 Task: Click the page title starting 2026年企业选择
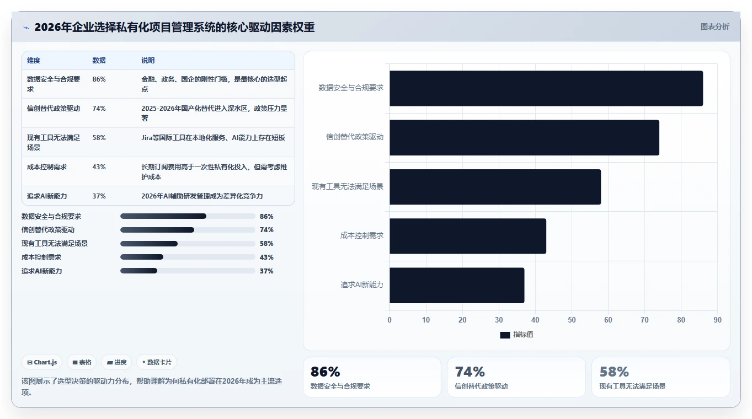pyautogui.click(x=174, y=27)
